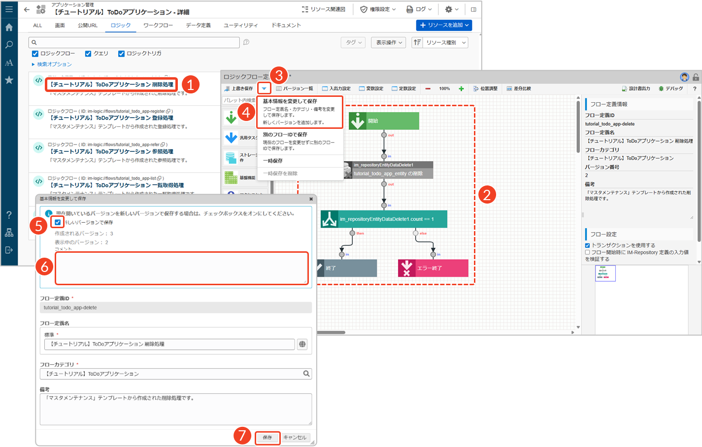The image size is (702, 447).
Task: Click the magnifier icon in フローカテゴリ field
Action: click(x=306, y=374)
